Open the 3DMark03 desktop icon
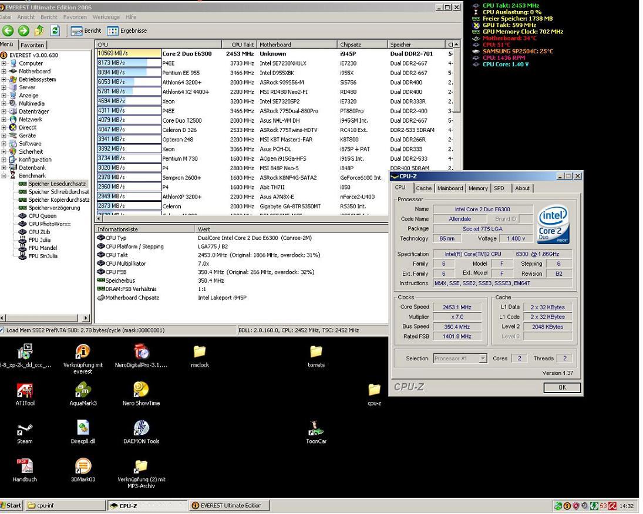Image resolution: width=643 pixels, height=514 pixels. click(x=83, y=471)
